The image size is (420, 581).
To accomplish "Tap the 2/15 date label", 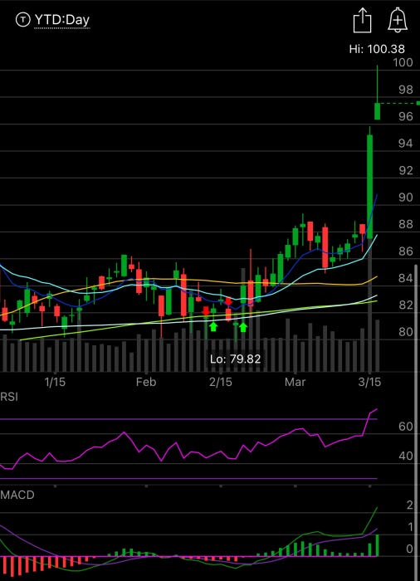I will click(x=221, y=382).
